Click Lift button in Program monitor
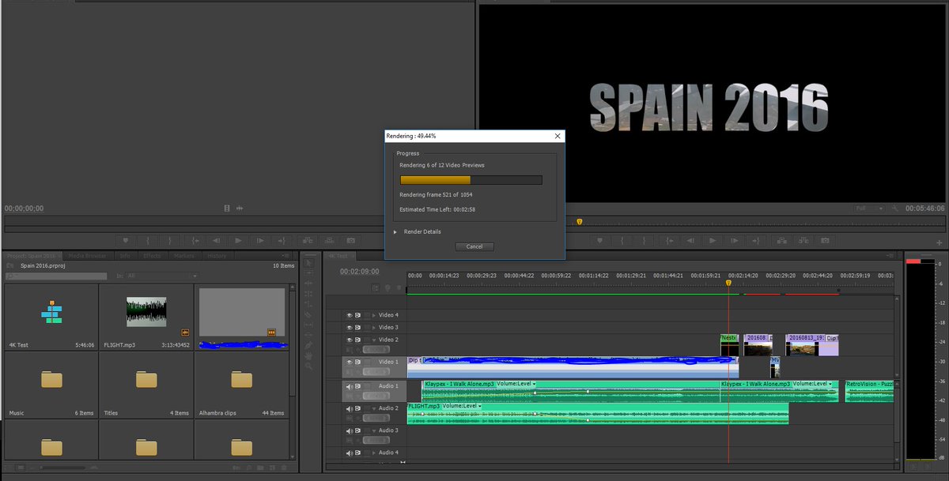 pos(782,241)
